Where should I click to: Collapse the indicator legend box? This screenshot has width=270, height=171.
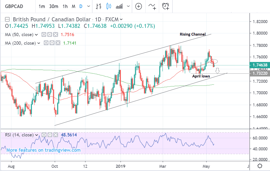click(7, 19)
